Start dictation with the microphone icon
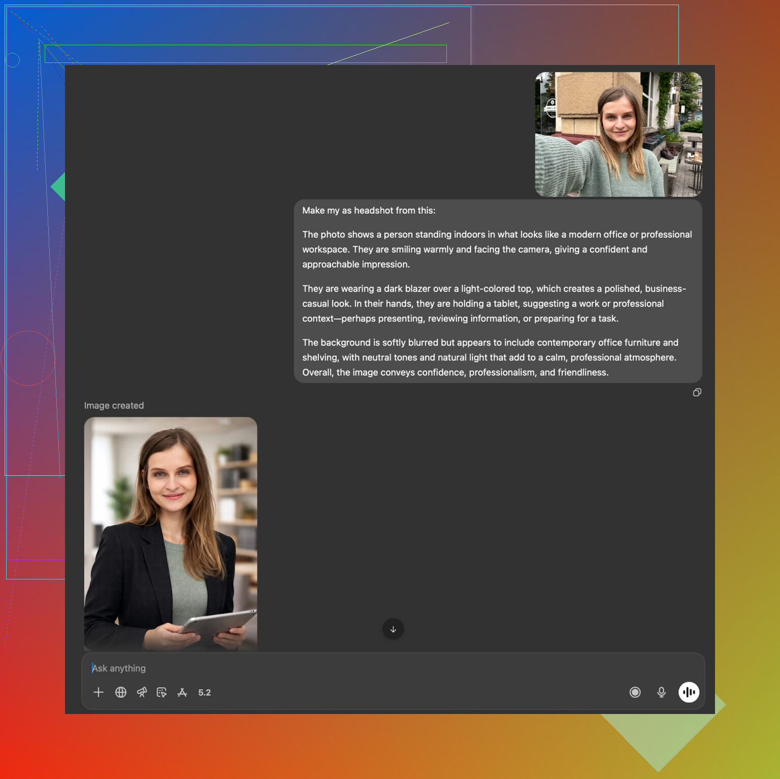 coord(661,692)
